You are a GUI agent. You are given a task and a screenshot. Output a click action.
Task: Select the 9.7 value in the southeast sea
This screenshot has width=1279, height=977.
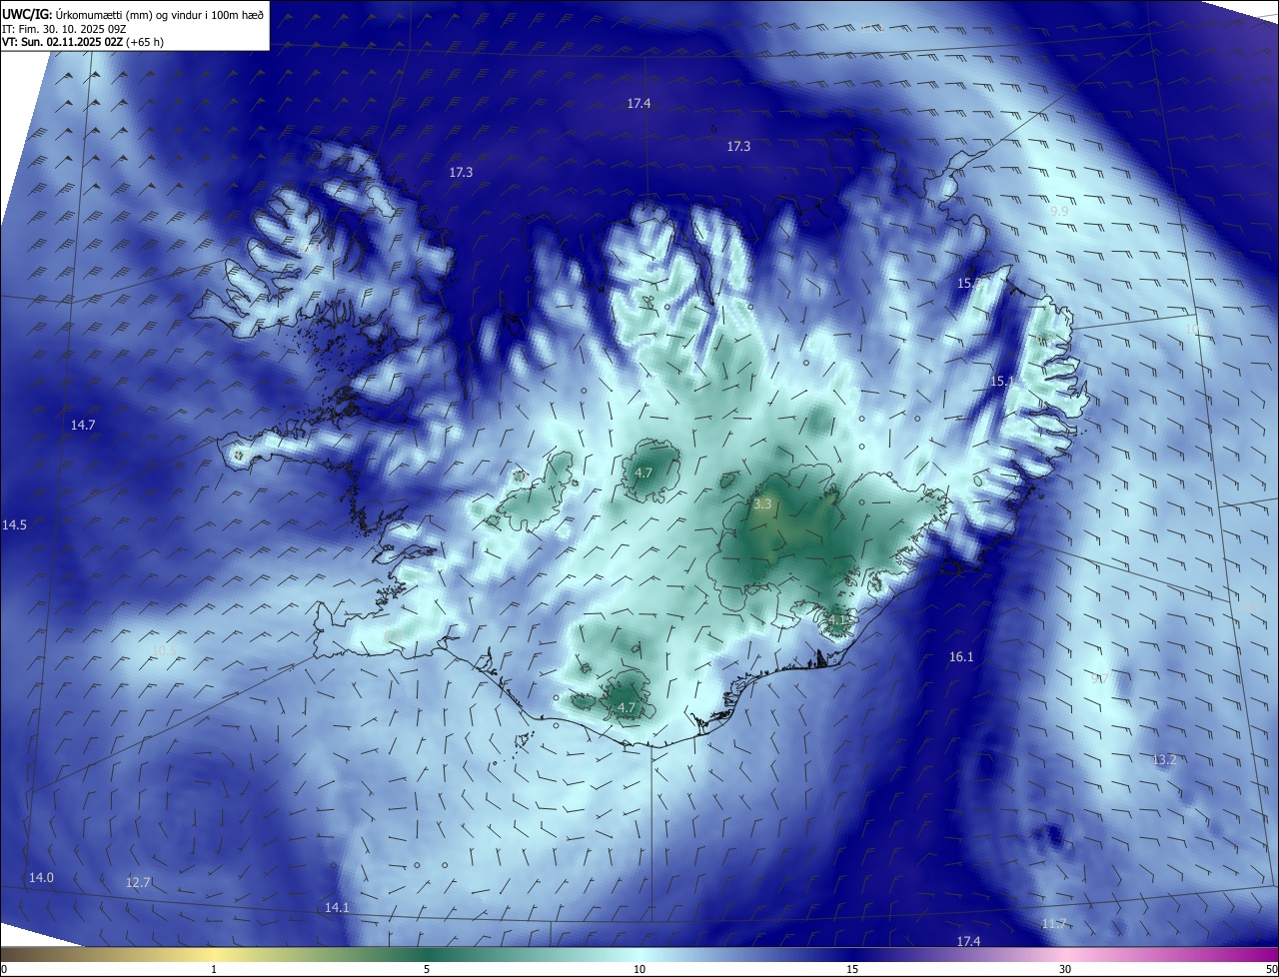coord(1099,679)
